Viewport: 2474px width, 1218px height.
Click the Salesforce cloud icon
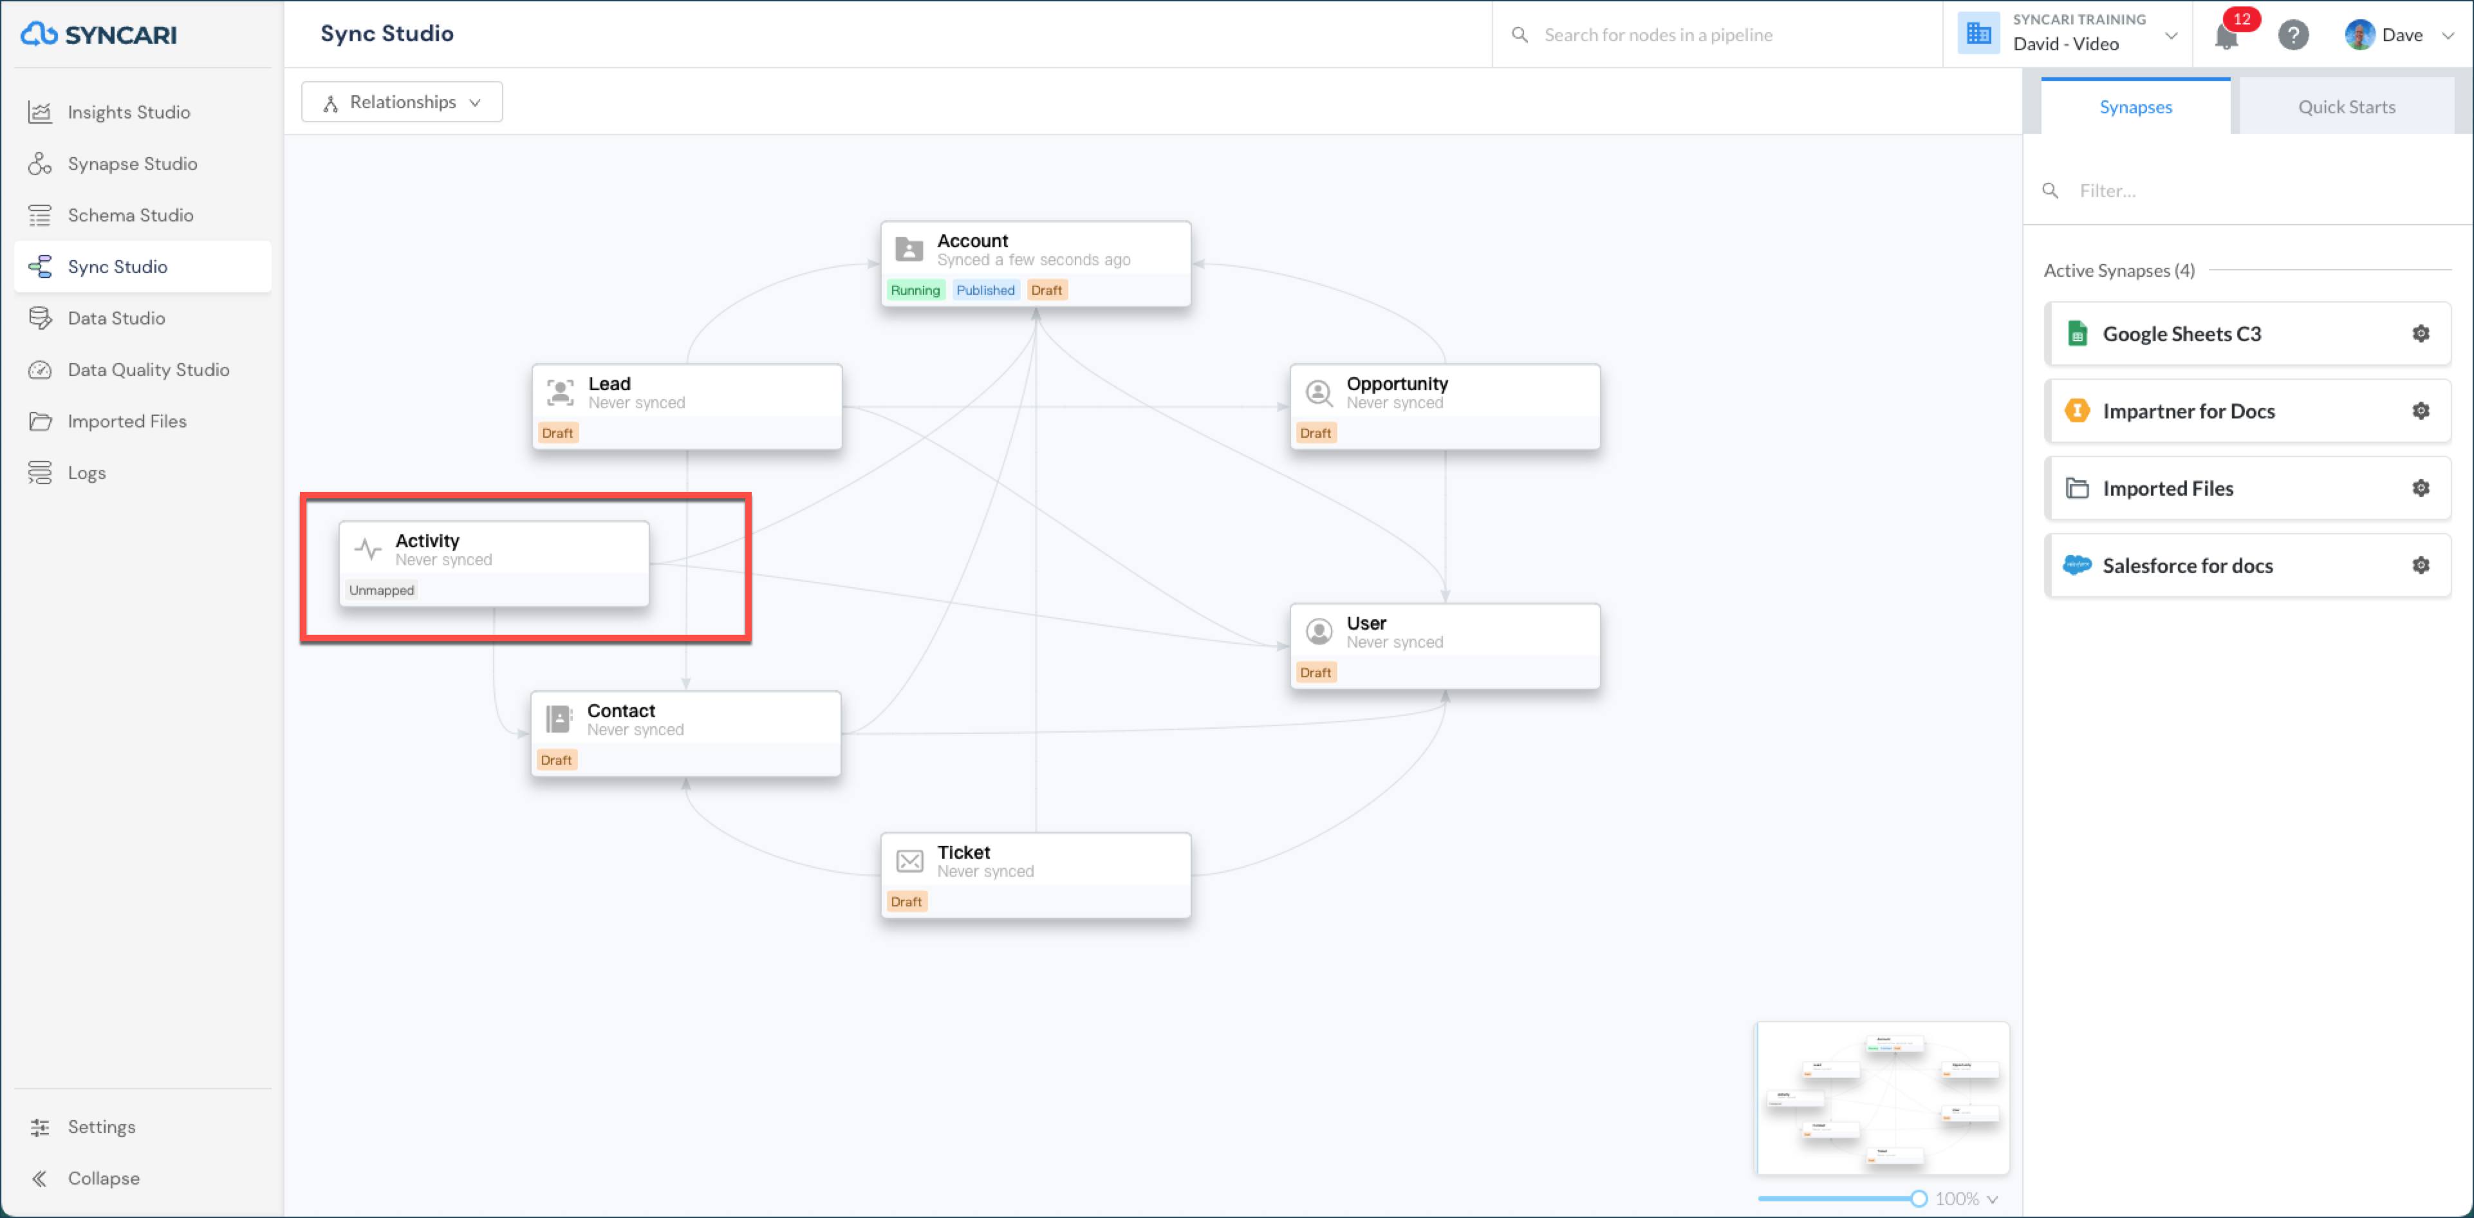click(2076, 565)
